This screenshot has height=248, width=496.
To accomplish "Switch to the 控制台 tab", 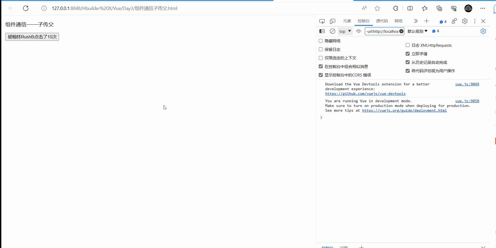I will point(364,21).
